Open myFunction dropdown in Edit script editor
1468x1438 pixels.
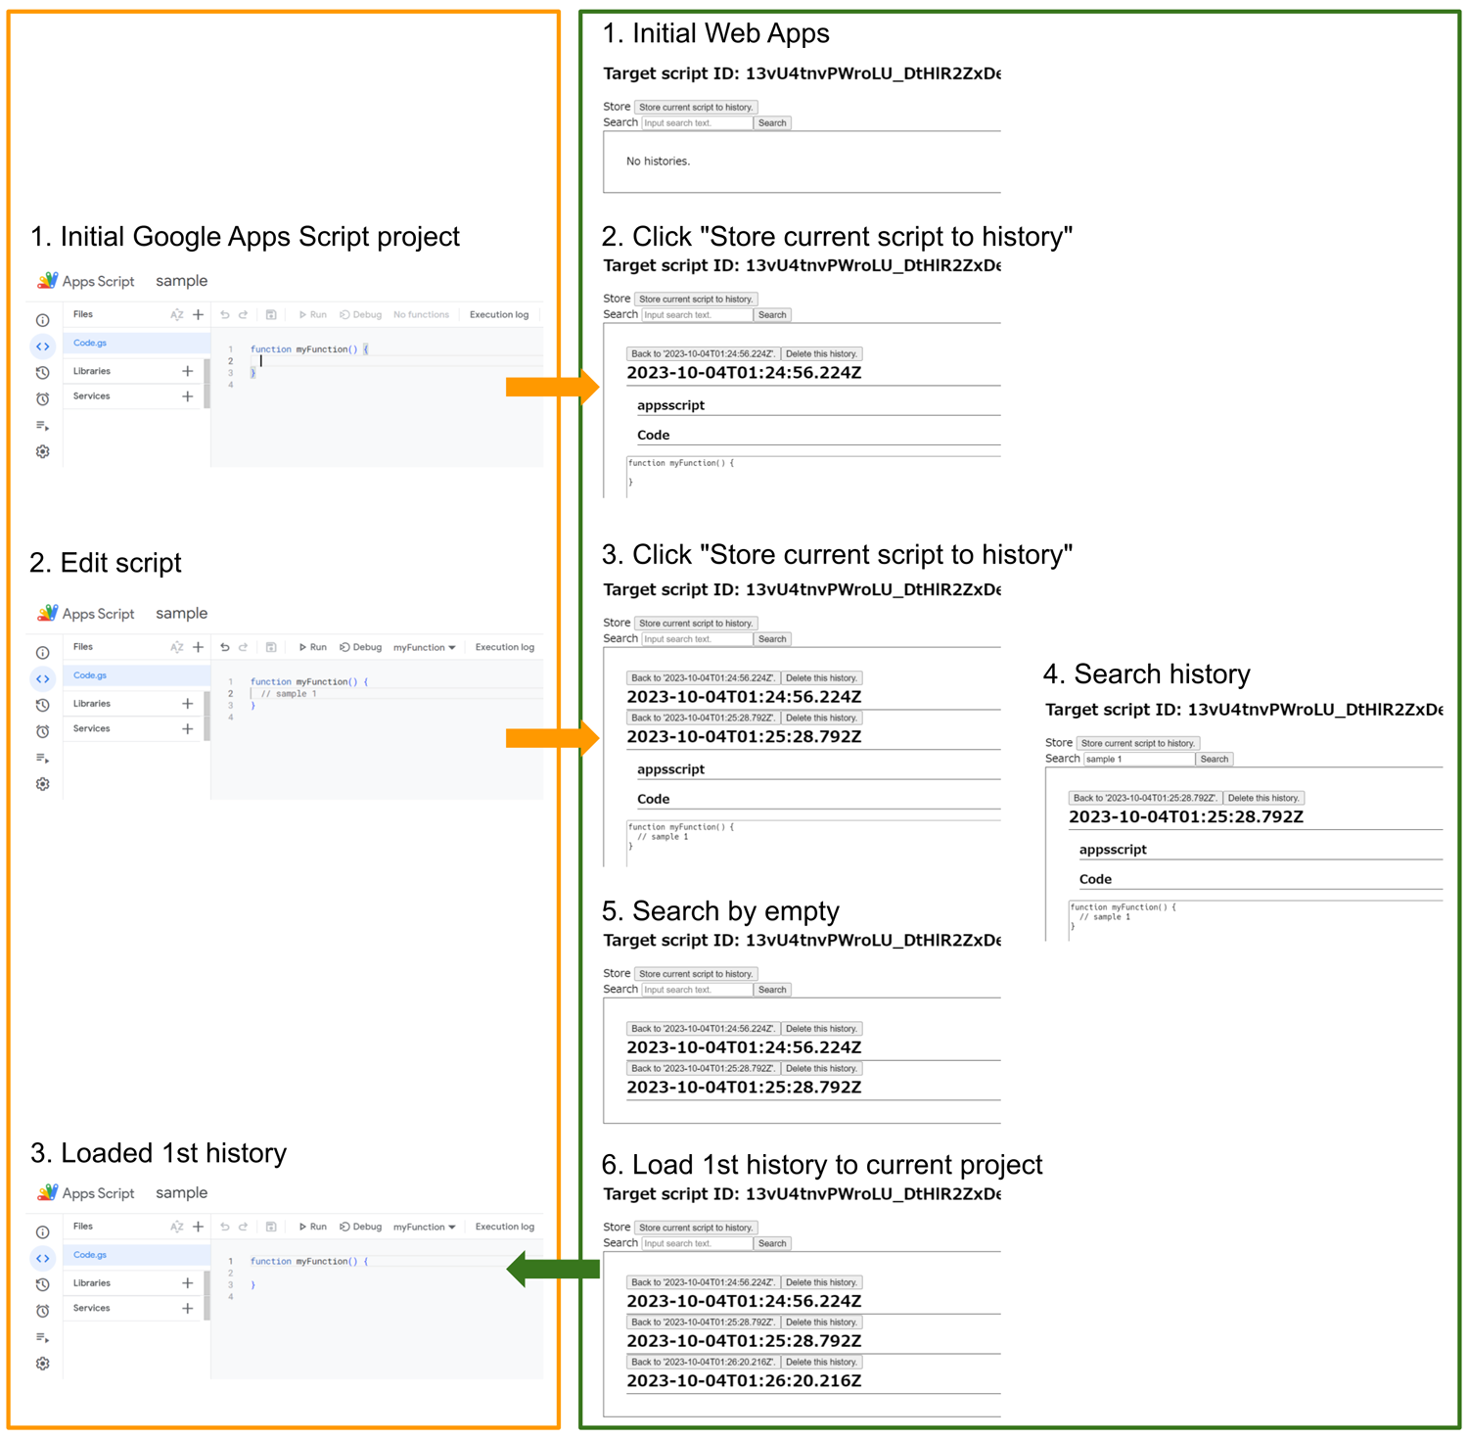(424, 647)
